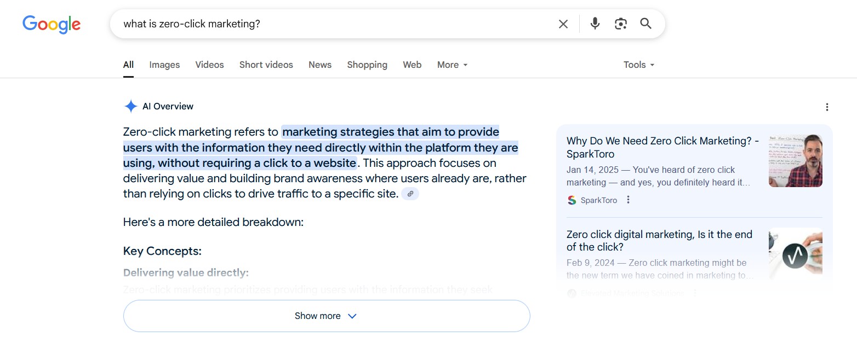Image resolution: width=857 pixels, height=337 pixels.
Task: Open Google Lens image search icon
Action: click(x=620, y=24)
